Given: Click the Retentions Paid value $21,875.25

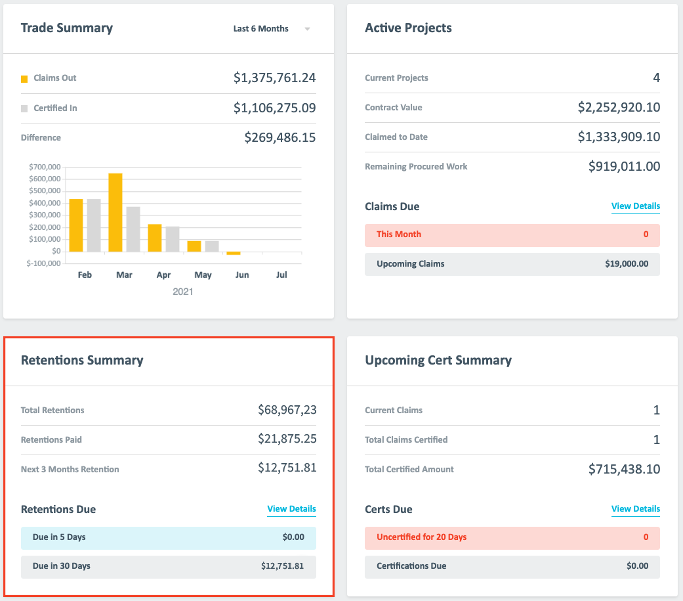Looking at the screenshot, I should (x=287, y=439).
